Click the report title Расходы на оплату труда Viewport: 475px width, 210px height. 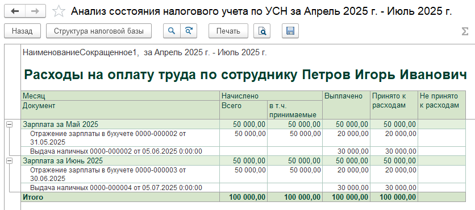245,75
